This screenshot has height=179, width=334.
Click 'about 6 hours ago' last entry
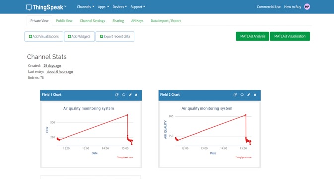coord(60,72)
